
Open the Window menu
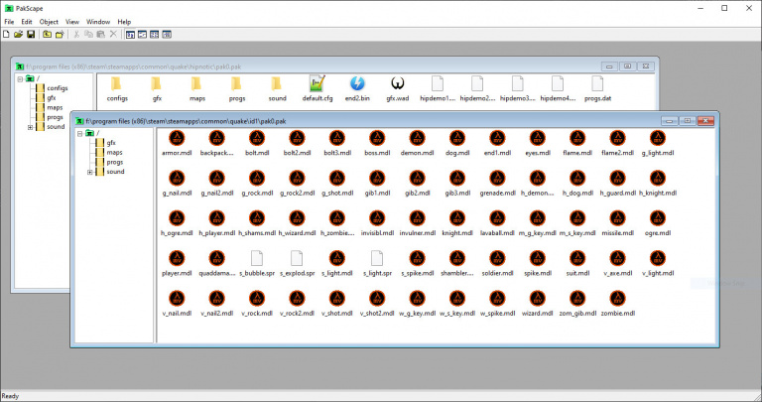[x=98, y=21]
